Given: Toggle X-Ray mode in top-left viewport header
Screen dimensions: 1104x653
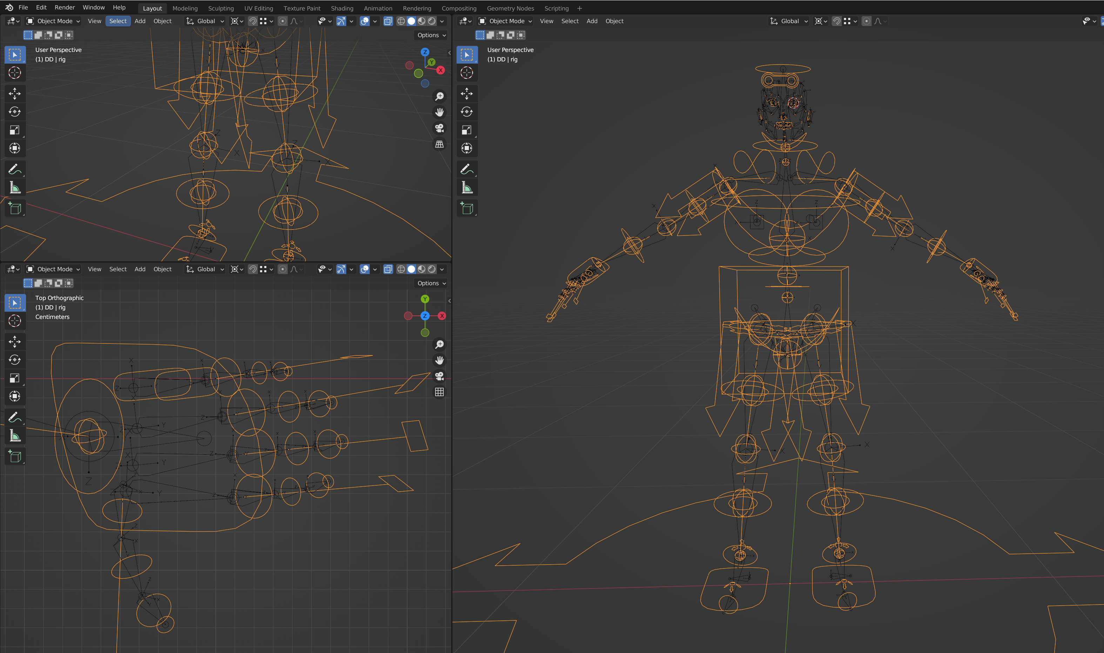Looking at the screenshot, I should (x=388, y=21).
